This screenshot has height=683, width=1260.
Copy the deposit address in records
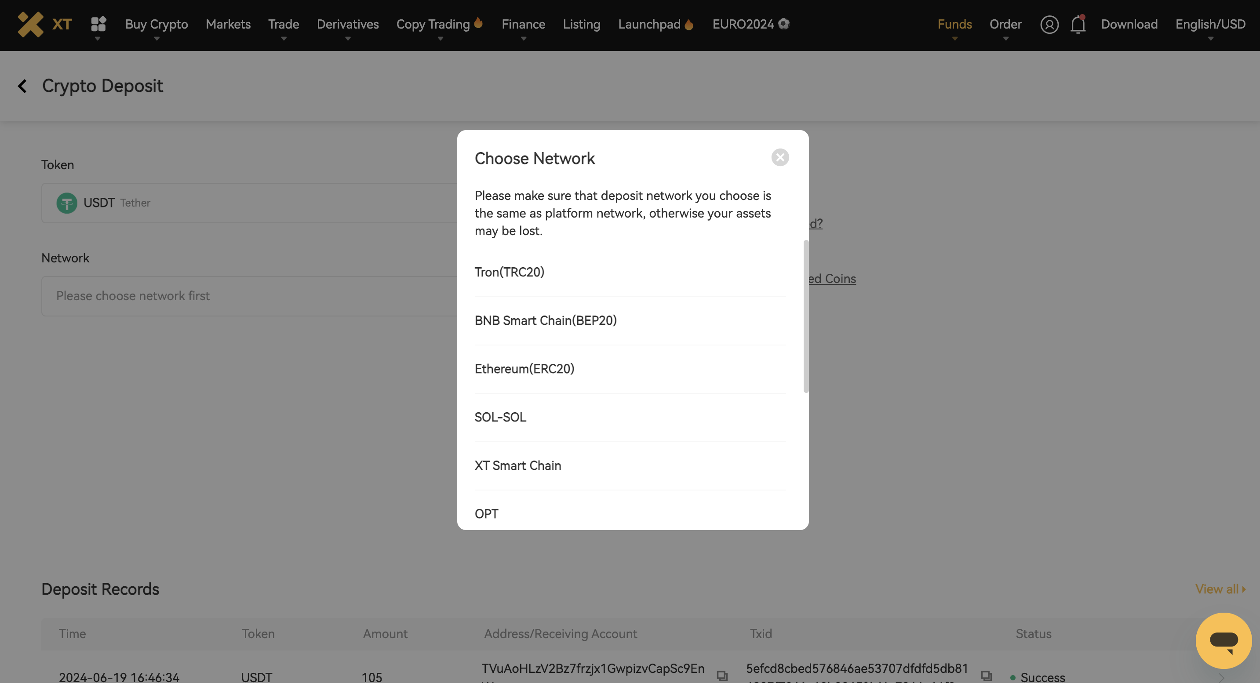tap(722, 675)
